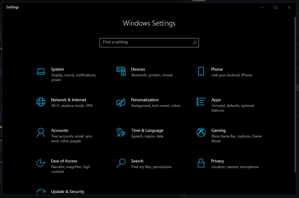Click the Apps list icon

pos(201,102)
